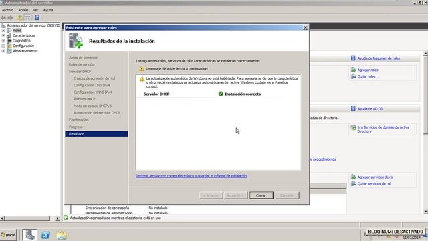Toggle the console tree pane icon
The height and width of the screenshot is (241, 428).
(x=28, y=18)
